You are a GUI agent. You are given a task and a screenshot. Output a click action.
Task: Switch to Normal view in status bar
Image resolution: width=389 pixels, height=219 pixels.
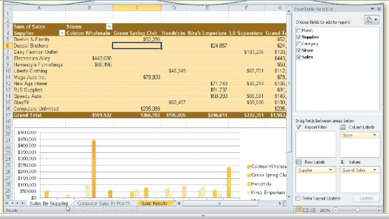click(x=299, y=210)
